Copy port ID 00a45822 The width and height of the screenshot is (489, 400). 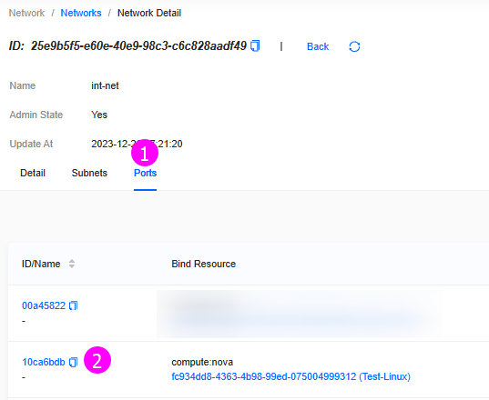tap(73, 305)
